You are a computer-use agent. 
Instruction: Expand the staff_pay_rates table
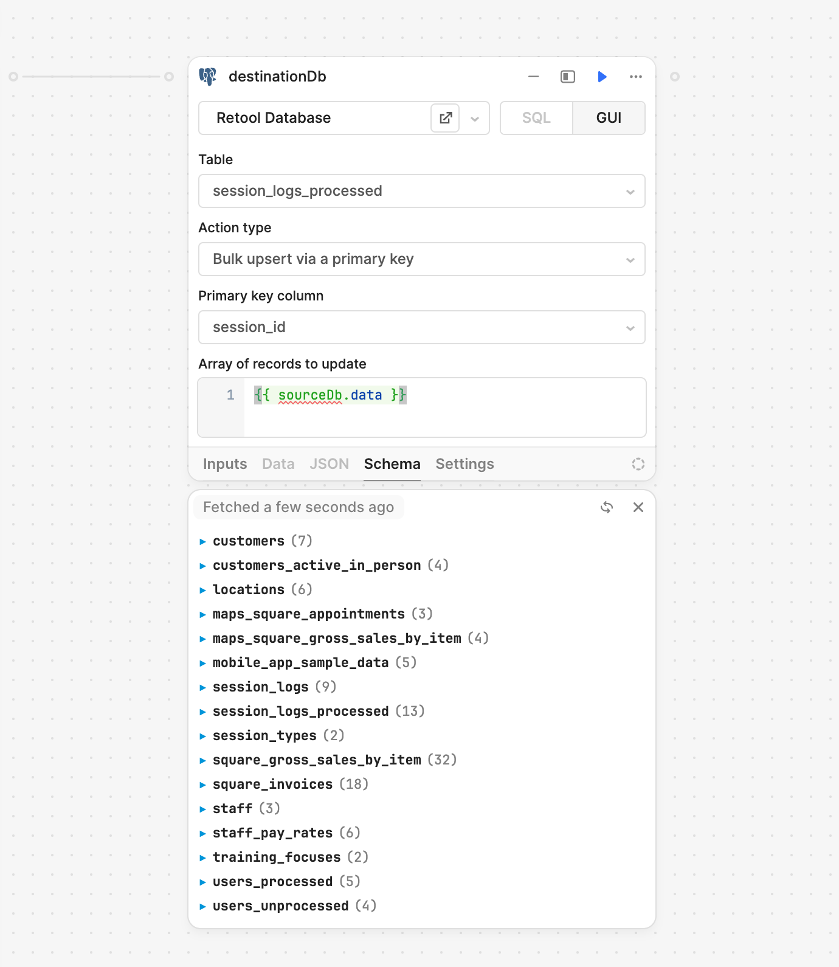pos(202,833)
